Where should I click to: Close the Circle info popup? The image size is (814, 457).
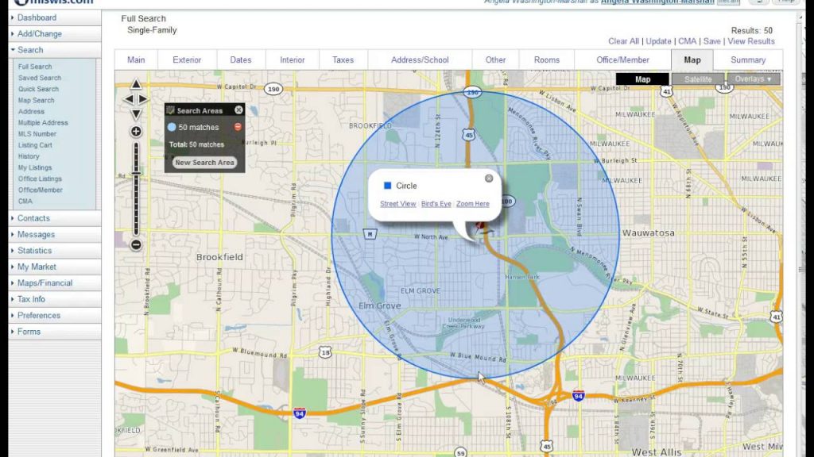click(x=489, y=179)
